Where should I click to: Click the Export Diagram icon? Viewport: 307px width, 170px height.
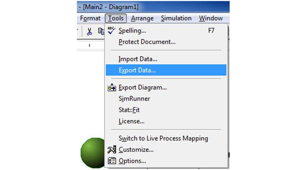tap(111, 88)
